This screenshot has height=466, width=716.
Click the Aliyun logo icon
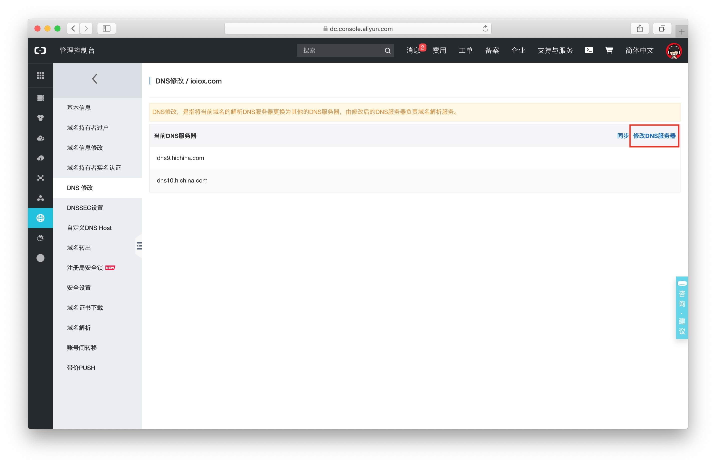click(x=40, y=50)
